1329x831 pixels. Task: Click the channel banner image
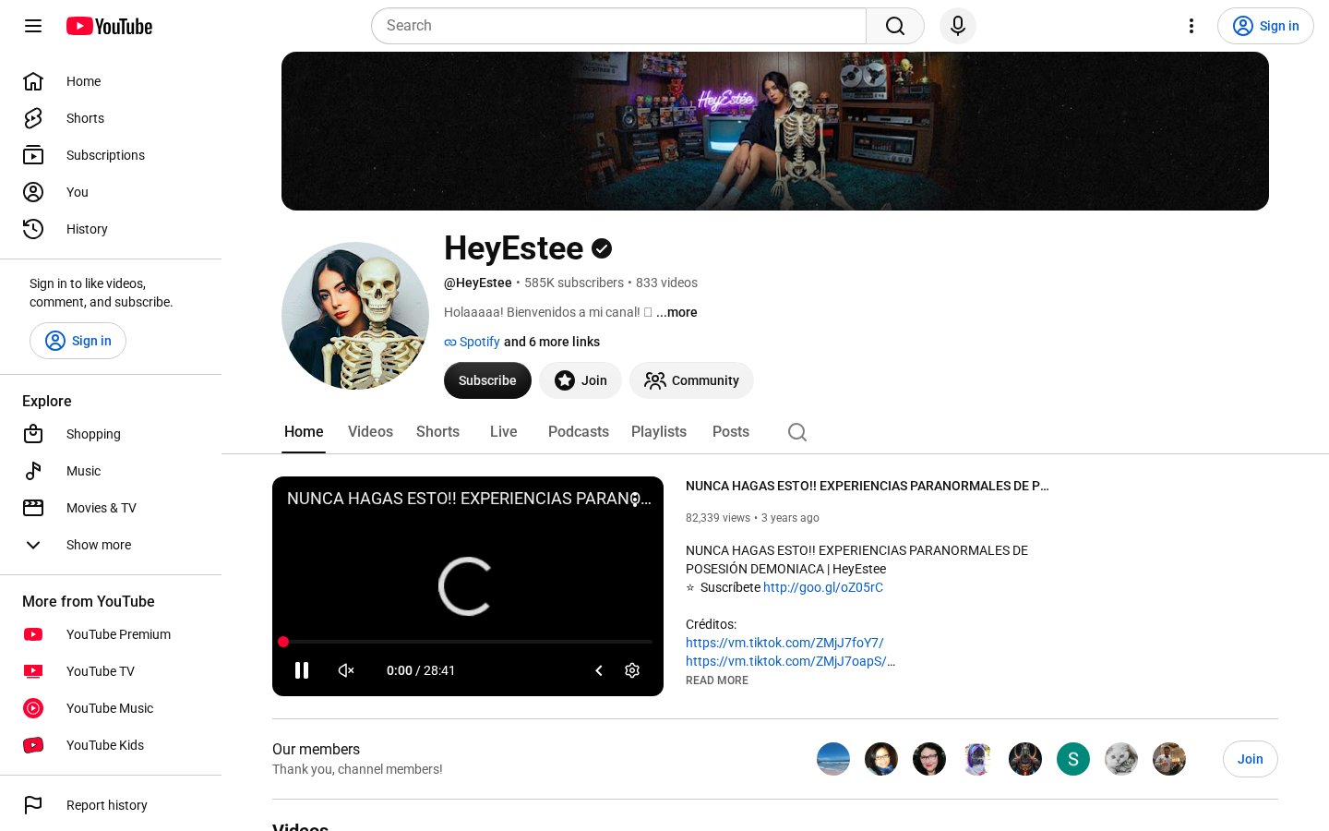point(775,131)
